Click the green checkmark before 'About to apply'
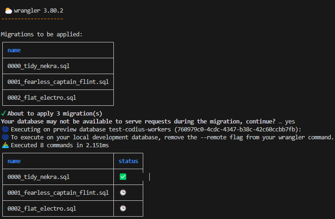Viewport: 335px width, 219px height. [x=3, y=113]
